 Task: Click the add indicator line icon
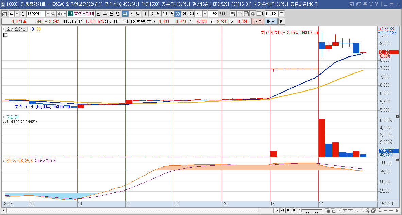pos(240,14)
